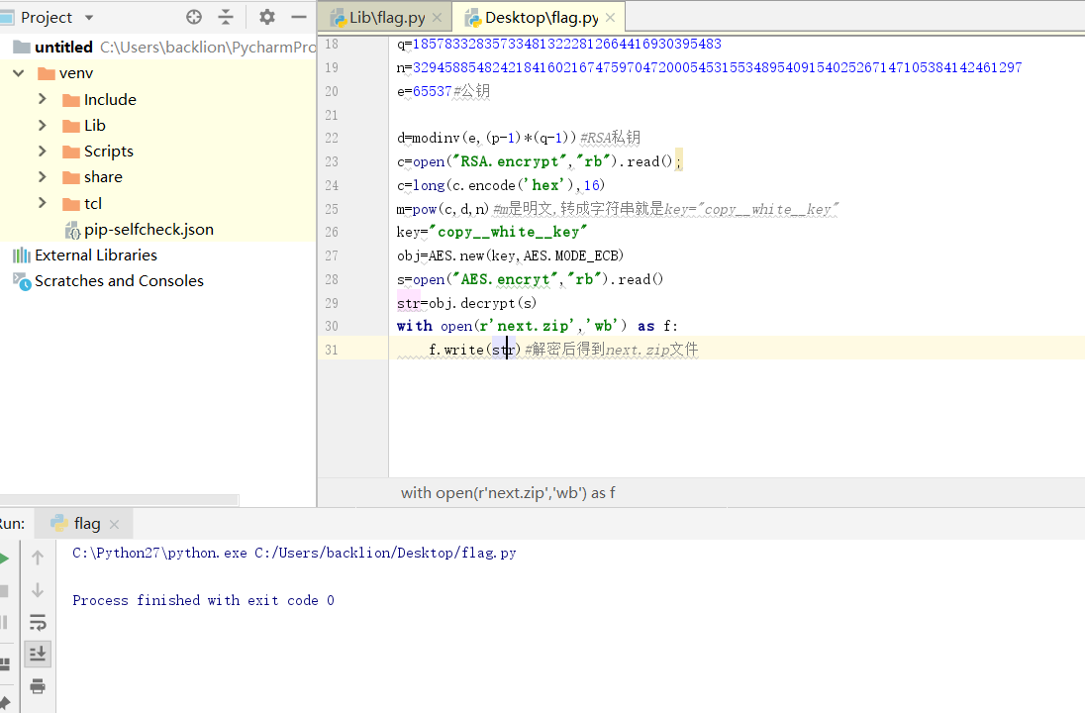Screen dimensions: 1085x713
Task: Select the Scripts folder icon
Action: 71,152
